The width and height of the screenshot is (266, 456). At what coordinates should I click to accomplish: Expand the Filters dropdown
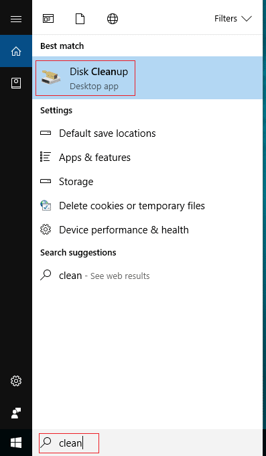(x=233, y=19)
